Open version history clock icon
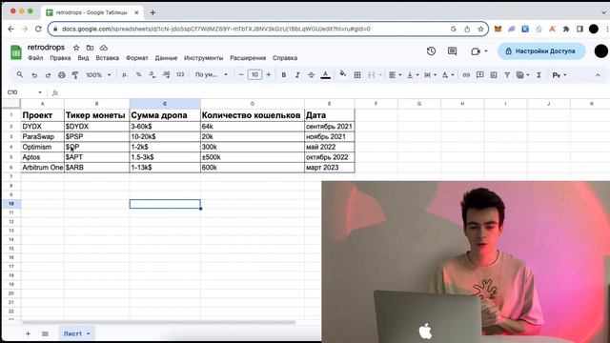This screenshot has height=343, width=610. pos(431,50)
